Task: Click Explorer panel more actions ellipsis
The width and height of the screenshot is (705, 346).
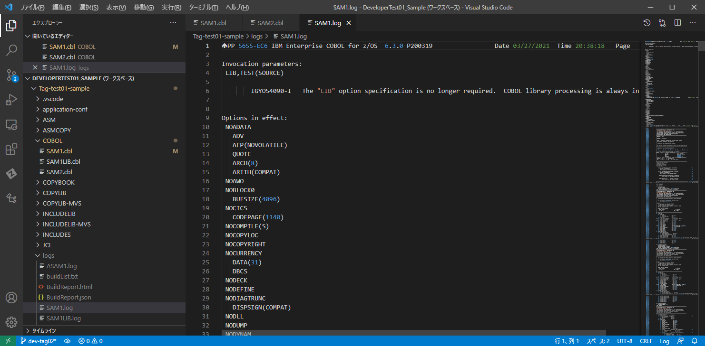Action: pyautogui.click(x=173, y=22)
